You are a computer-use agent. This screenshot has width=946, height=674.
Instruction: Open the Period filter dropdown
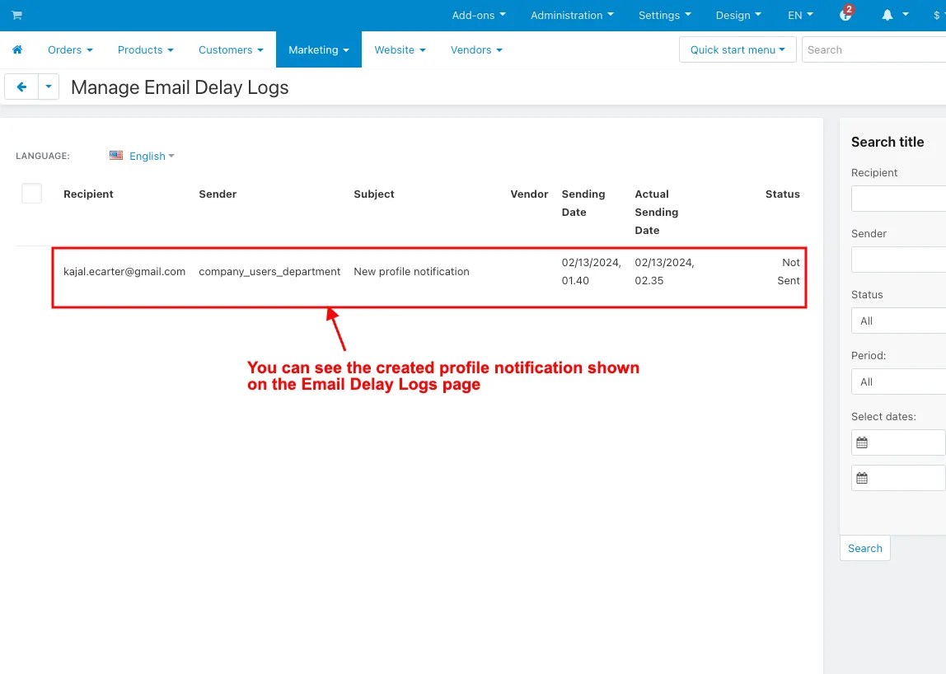(x=898, y=382)
